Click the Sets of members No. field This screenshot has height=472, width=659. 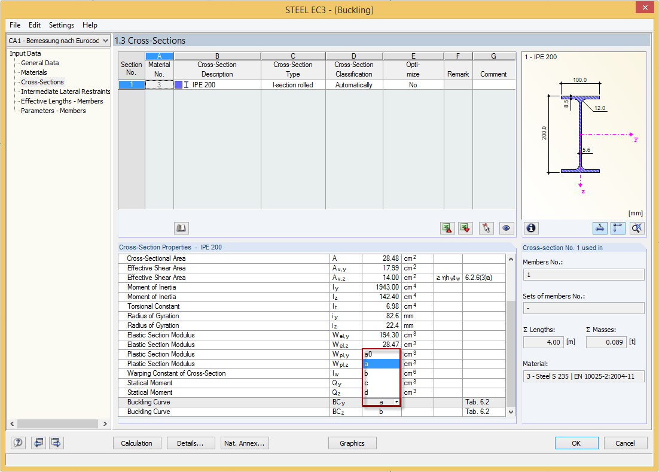[x=583, y=308]
